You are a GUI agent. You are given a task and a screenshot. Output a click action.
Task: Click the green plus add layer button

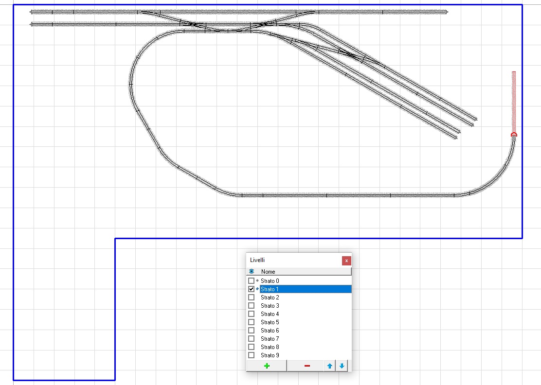click(267, 366)
